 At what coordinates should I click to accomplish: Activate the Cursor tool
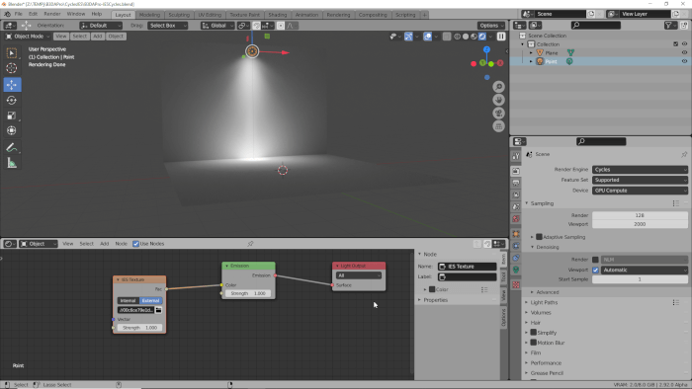click(x=12, y=68)
